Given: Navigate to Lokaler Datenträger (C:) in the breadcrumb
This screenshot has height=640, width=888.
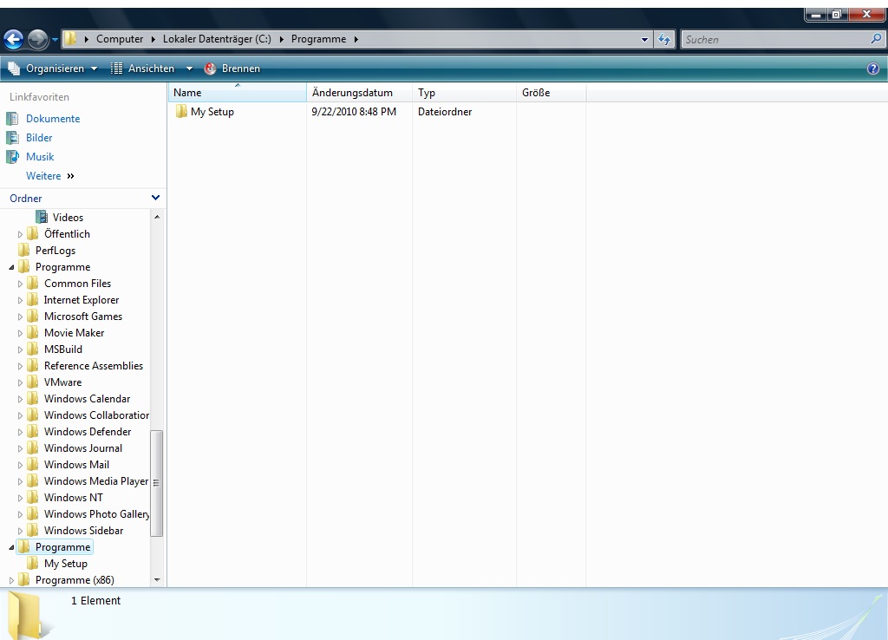Looking at the screenshot, I should [217, 39].
